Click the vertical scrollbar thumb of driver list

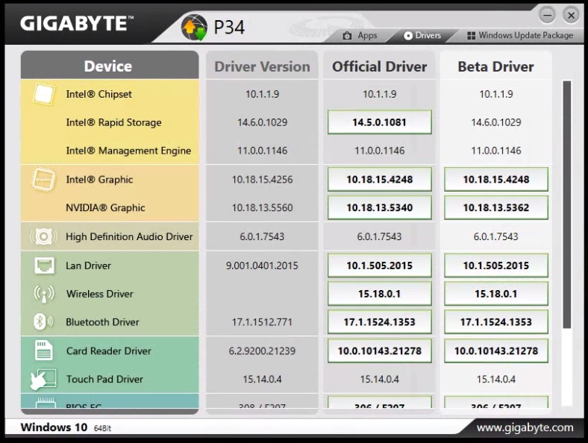(x=566, y=204)
